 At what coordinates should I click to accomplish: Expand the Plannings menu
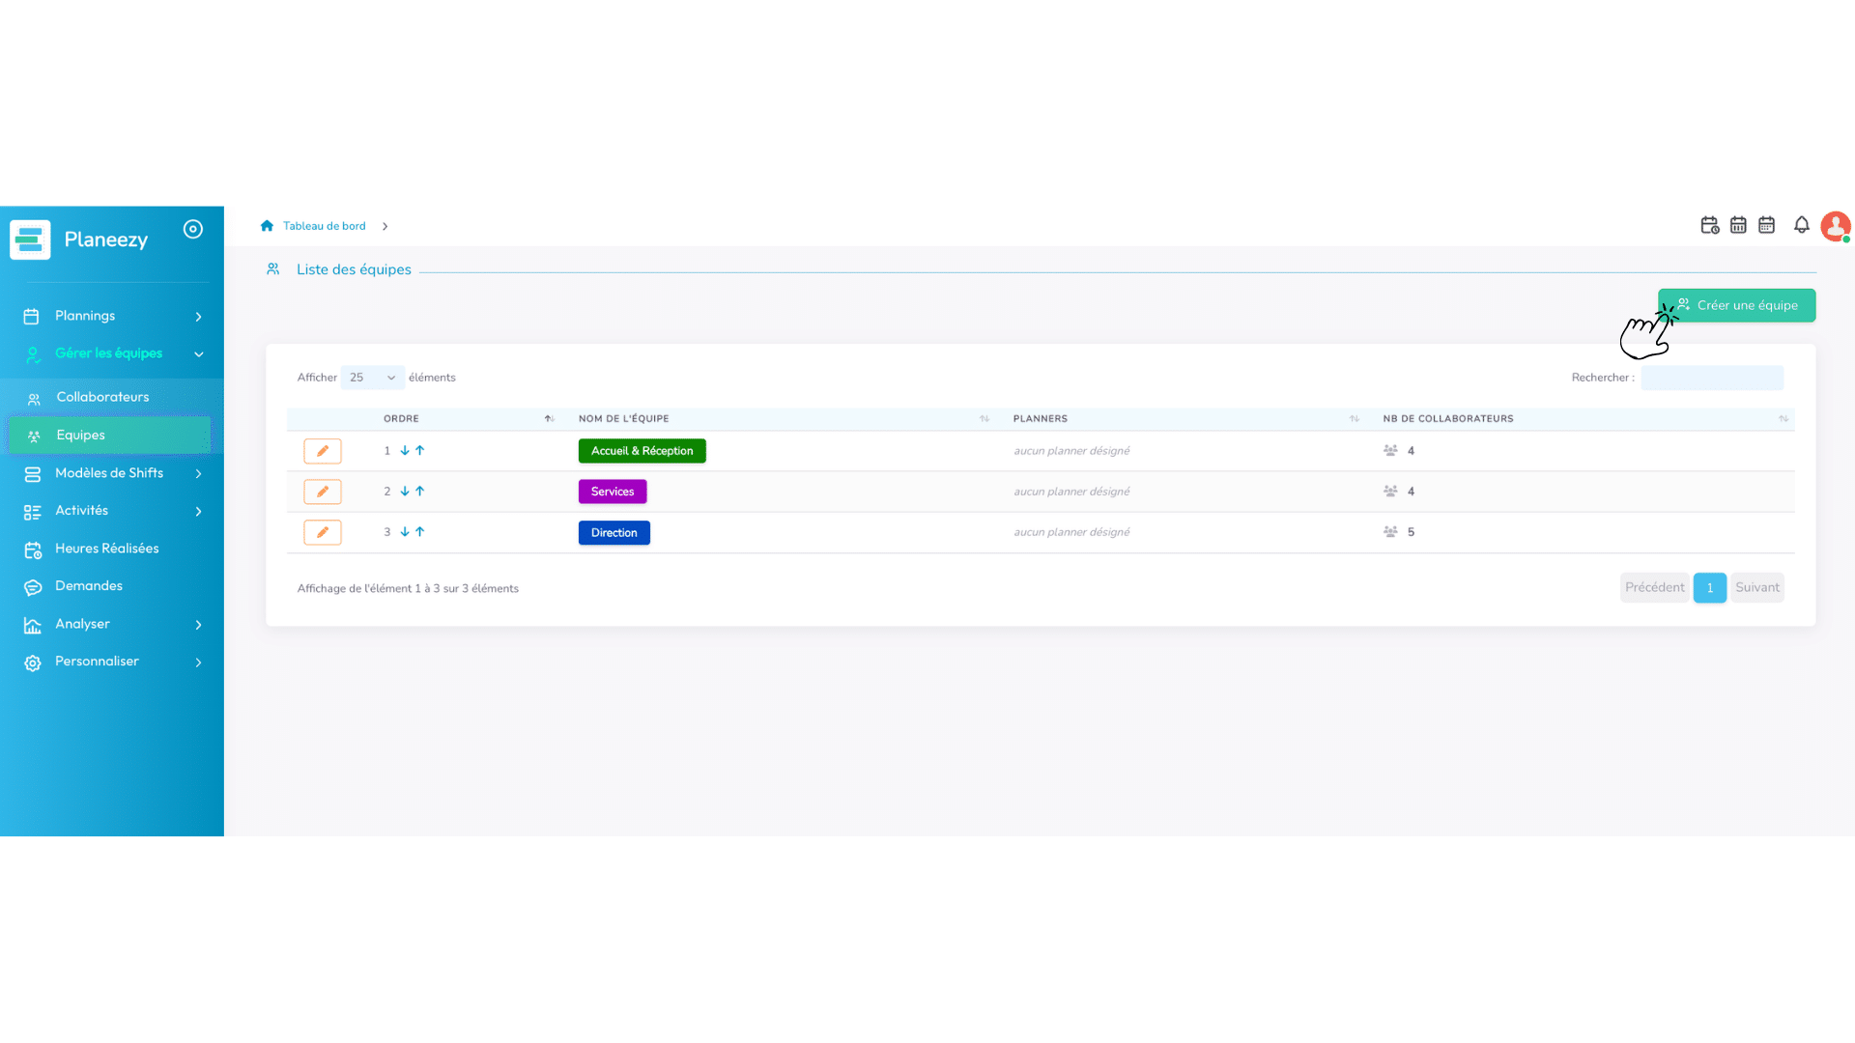(112, 316)
